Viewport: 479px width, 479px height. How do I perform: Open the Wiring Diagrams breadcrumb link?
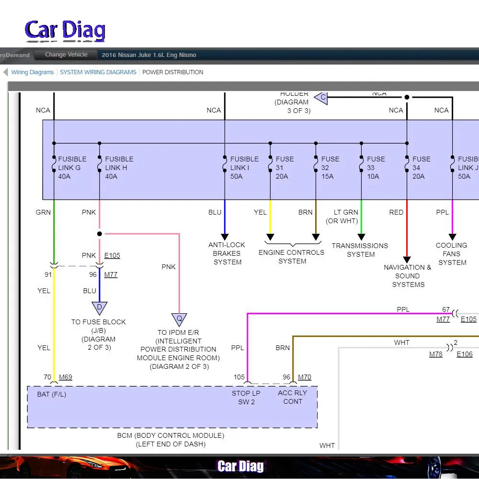[33, 72]
